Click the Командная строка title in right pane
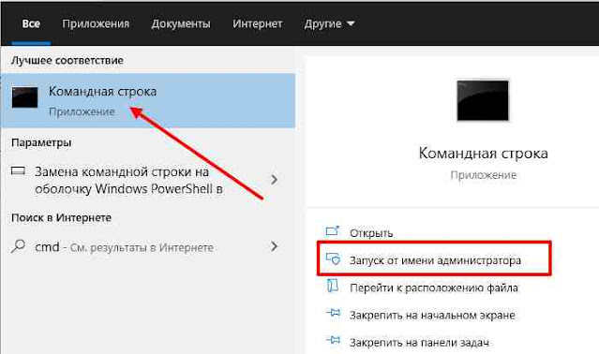599x354 pixels. [x=484, y=154]
